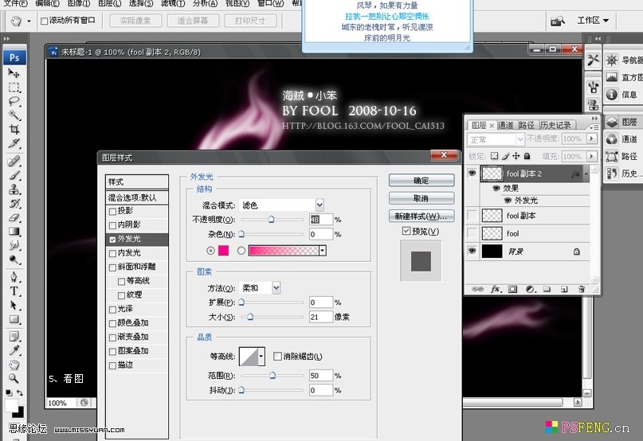643x441 pixels.
Task: Select the Zoom tool
Action: [x=14, y=378]
